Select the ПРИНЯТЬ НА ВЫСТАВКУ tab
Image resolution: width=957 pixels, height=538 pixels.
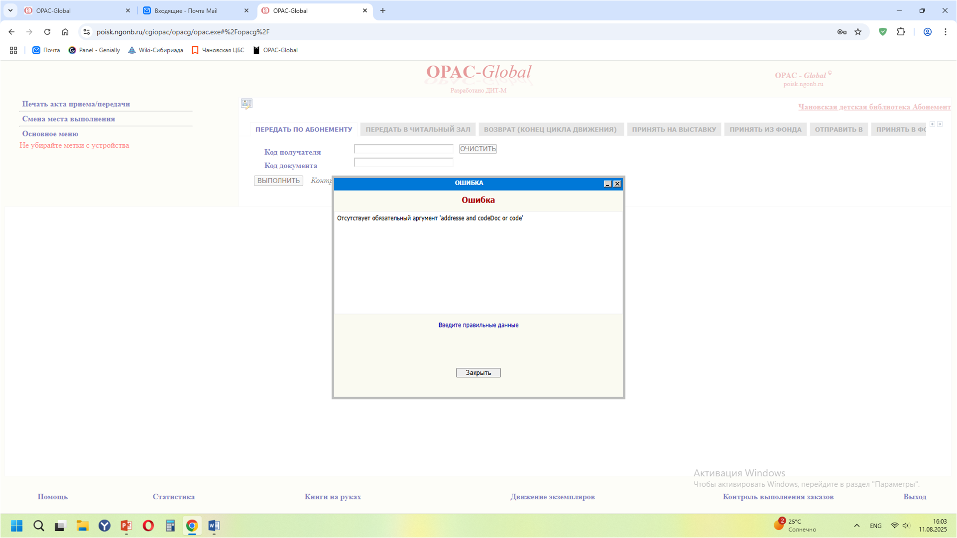(x=674, y=129)
